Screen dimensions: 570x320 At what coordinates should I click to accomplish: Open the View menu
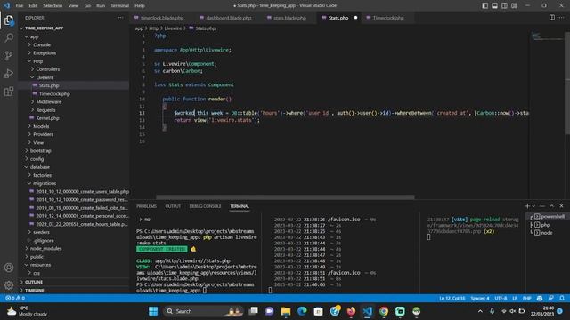click(73, 5)
